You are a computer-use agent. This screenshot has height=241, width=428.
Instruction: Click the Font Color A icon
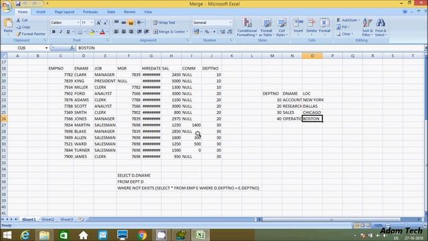click(x=102, y=31)
